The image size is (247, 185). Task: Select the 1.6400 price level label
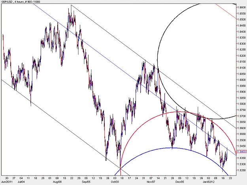[x=242, y=32]
